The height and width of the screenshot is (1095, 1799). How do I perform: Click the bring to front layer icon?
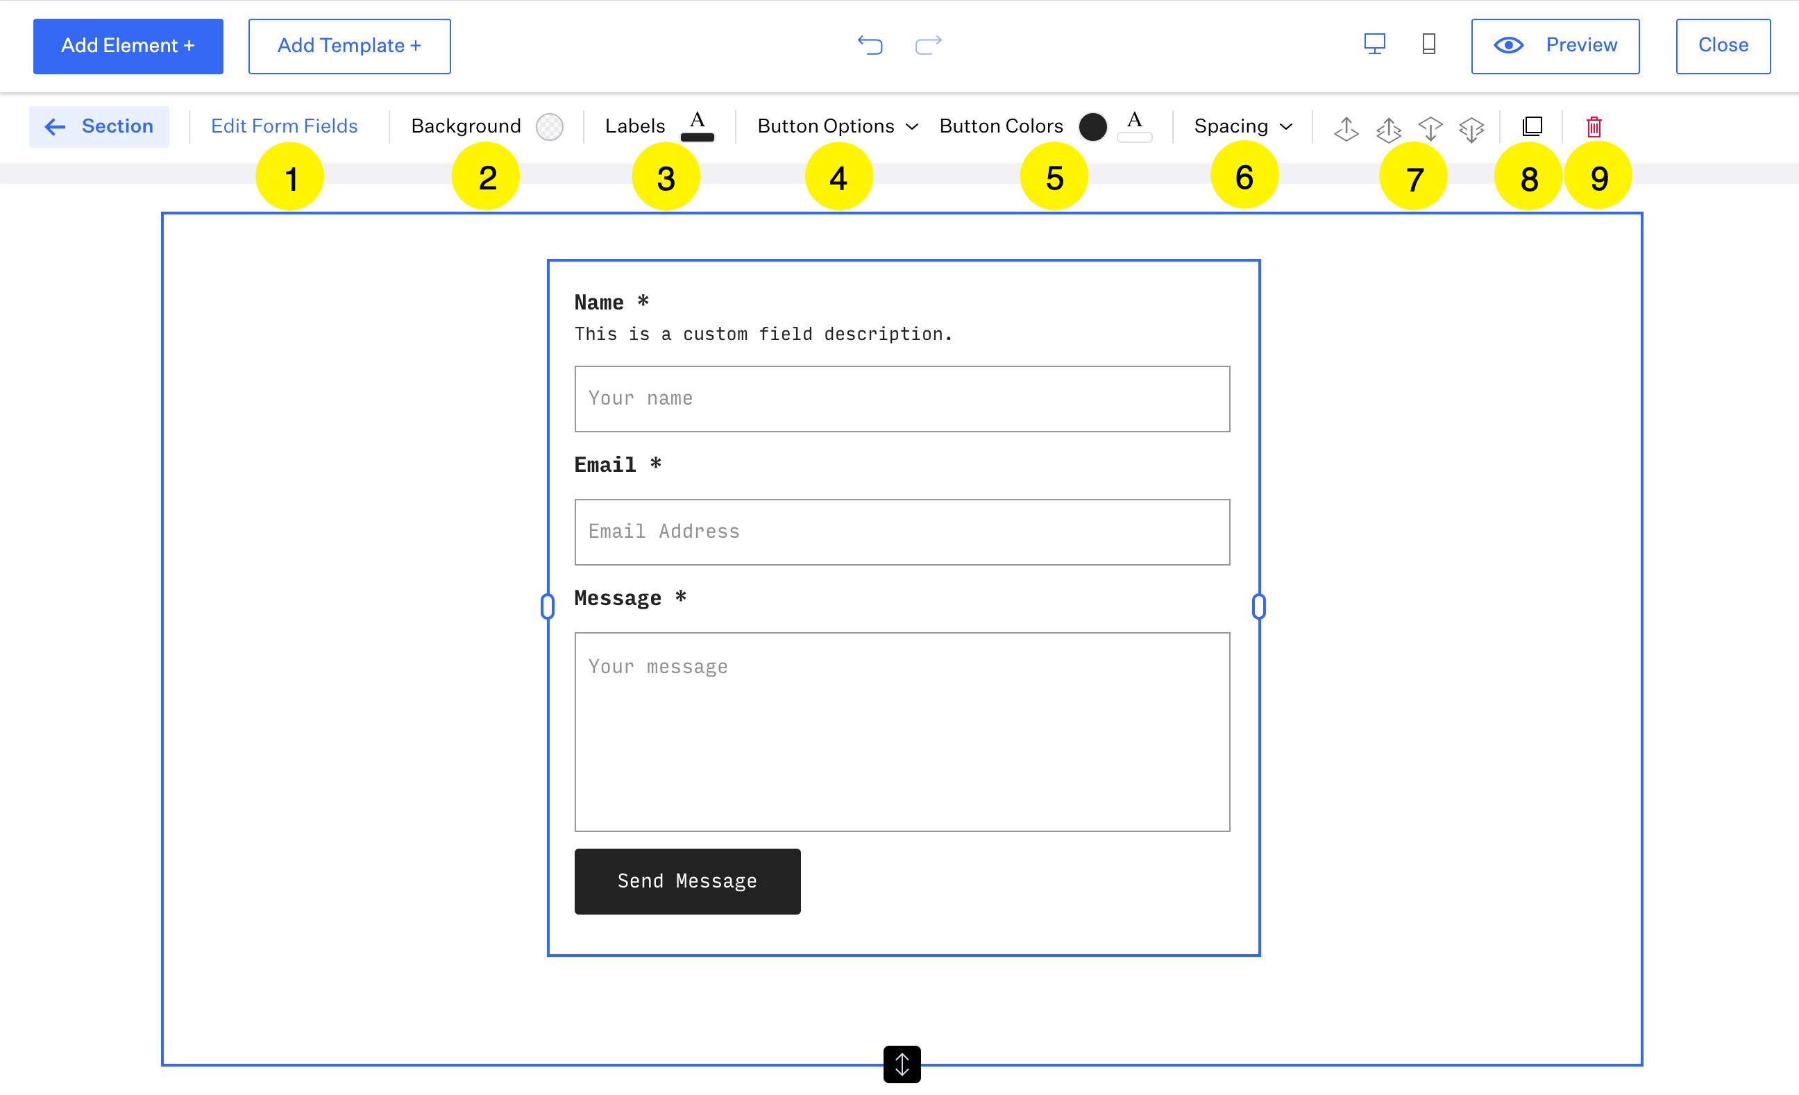pyautogui.click(x=1388, y=128)
